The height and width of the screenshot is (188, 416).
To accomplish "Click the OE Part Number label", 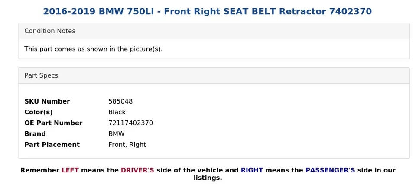I will (53, 123).
